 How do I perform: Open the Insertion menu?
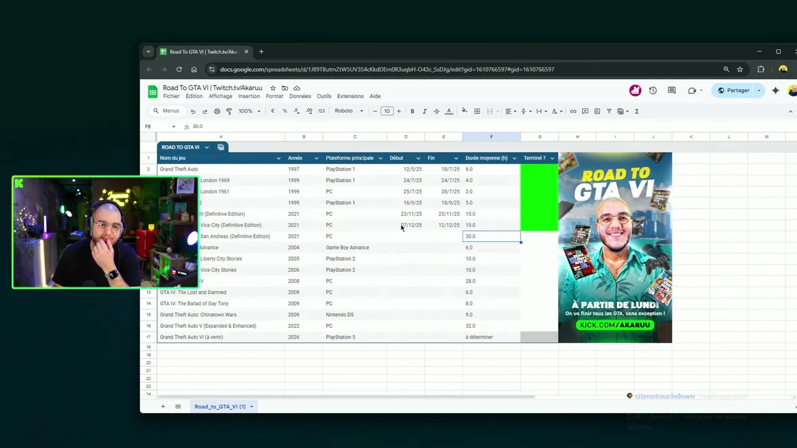[x=249, y=96]
